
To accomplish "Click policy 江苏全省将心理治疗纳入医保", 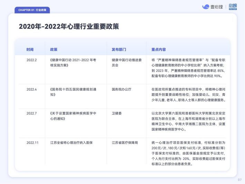I will pos(71,143).
